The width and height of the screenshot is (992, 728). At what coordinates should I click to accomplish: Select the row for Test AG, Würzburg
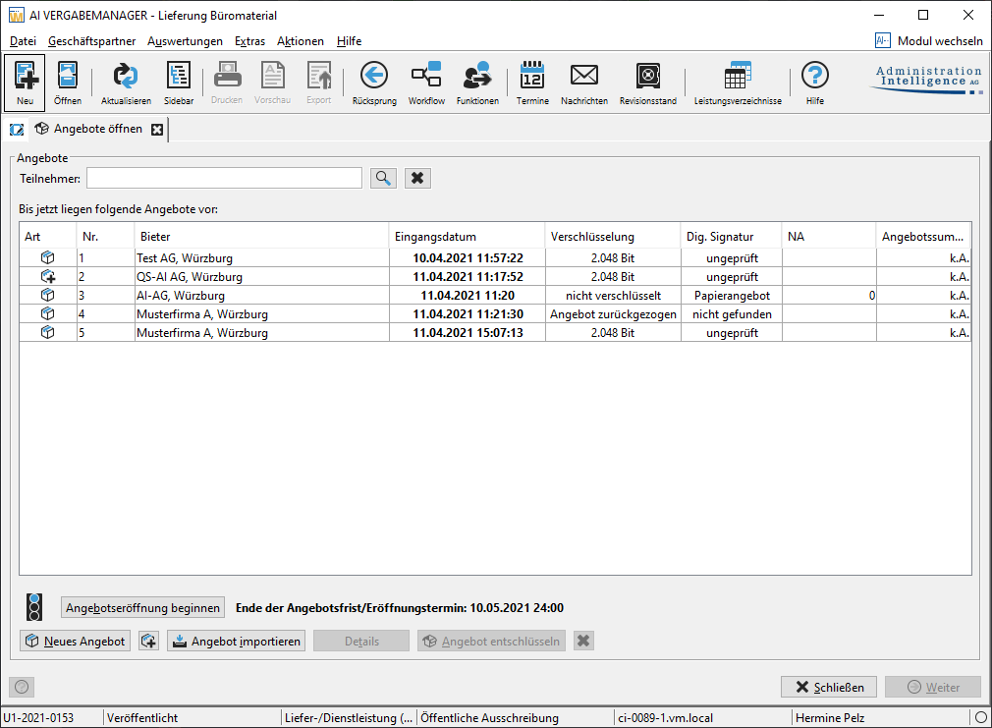tap(495, 257)
